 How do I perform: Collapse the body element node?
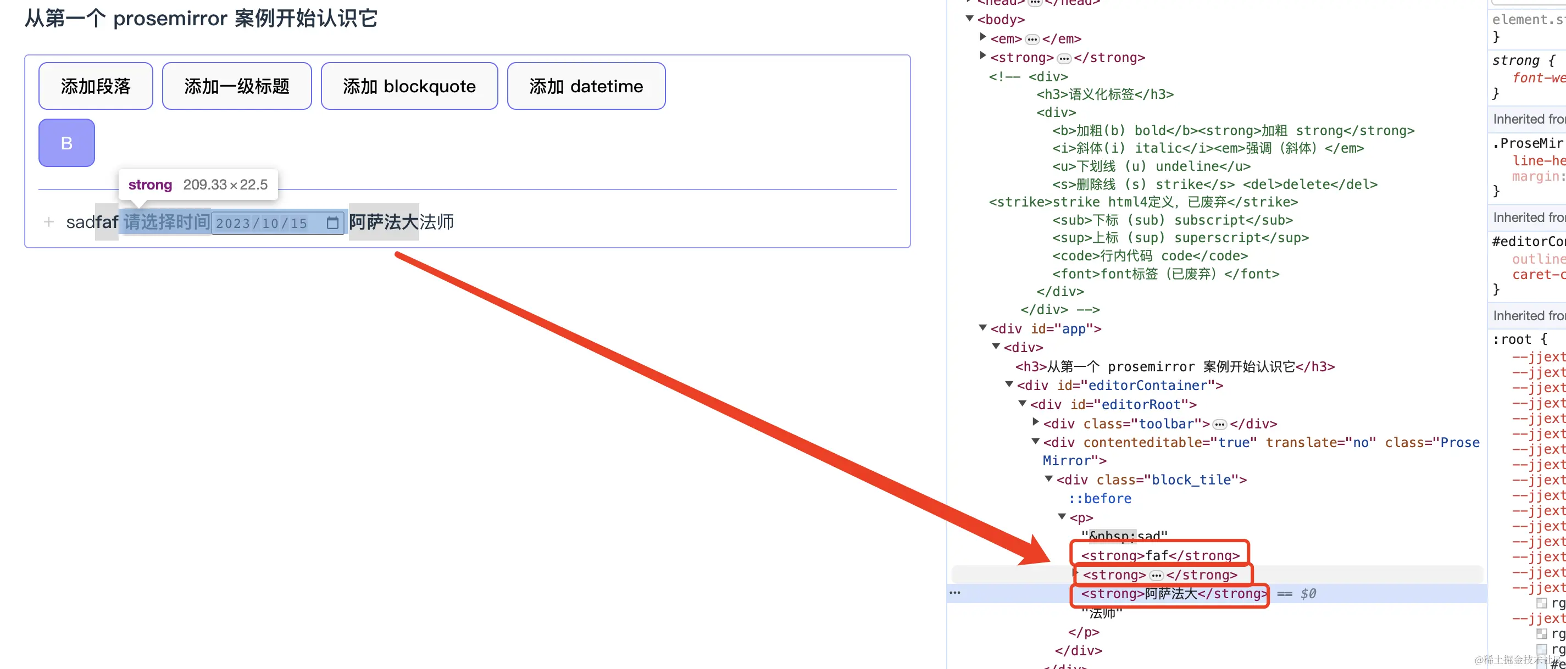click(970, 19)
